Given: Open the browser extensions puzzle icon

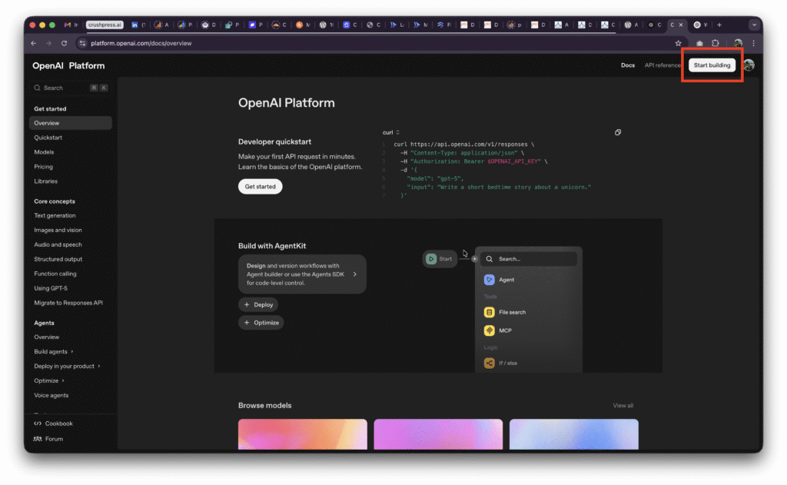Looking at the screenshot, I should [x=716, y=43].
